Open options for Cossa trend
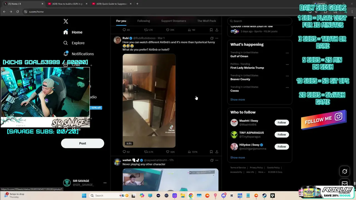 pos(287,87)
